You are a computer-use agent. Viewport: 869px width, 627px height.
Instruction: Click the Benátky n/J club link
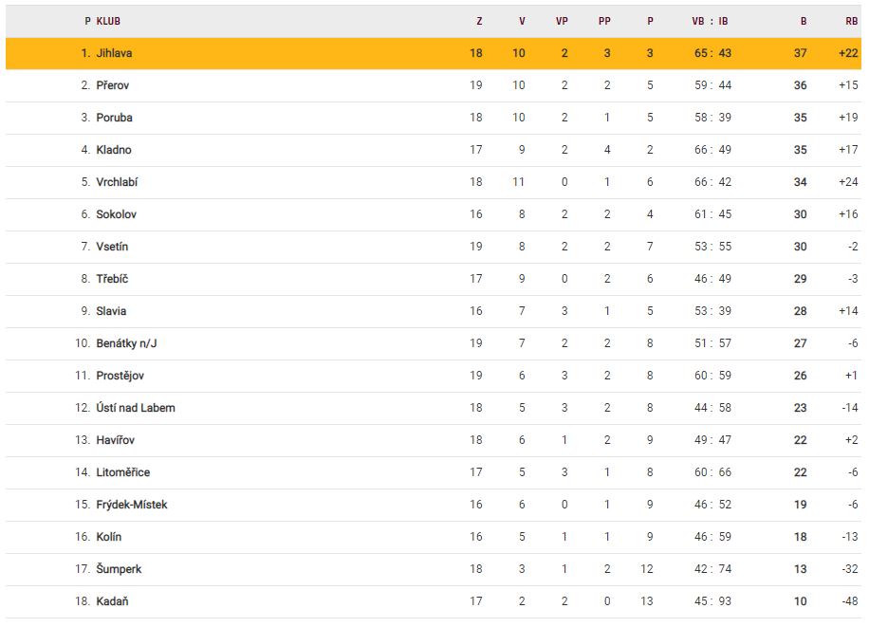(126, 343)
